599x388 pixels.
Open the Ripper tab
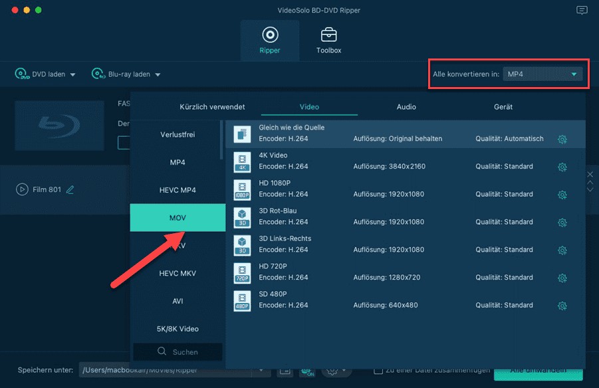[270, 41]
